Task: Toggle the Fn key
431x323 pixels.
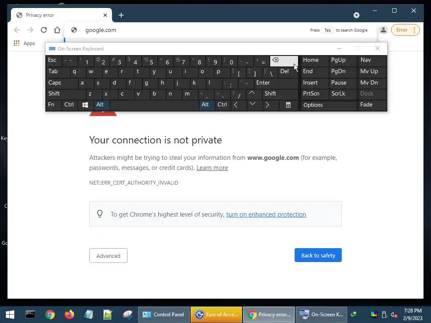Action: point(53,105)
